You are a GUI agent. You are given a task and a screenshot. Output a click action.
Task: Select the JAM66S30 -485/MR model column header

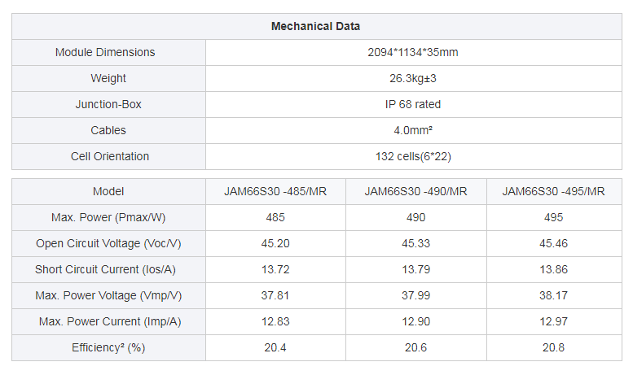[x=275, y=191]
